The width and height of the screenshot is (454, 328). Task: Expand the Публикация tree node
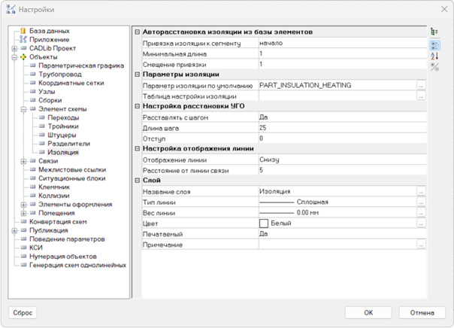[x=14, y=231]
